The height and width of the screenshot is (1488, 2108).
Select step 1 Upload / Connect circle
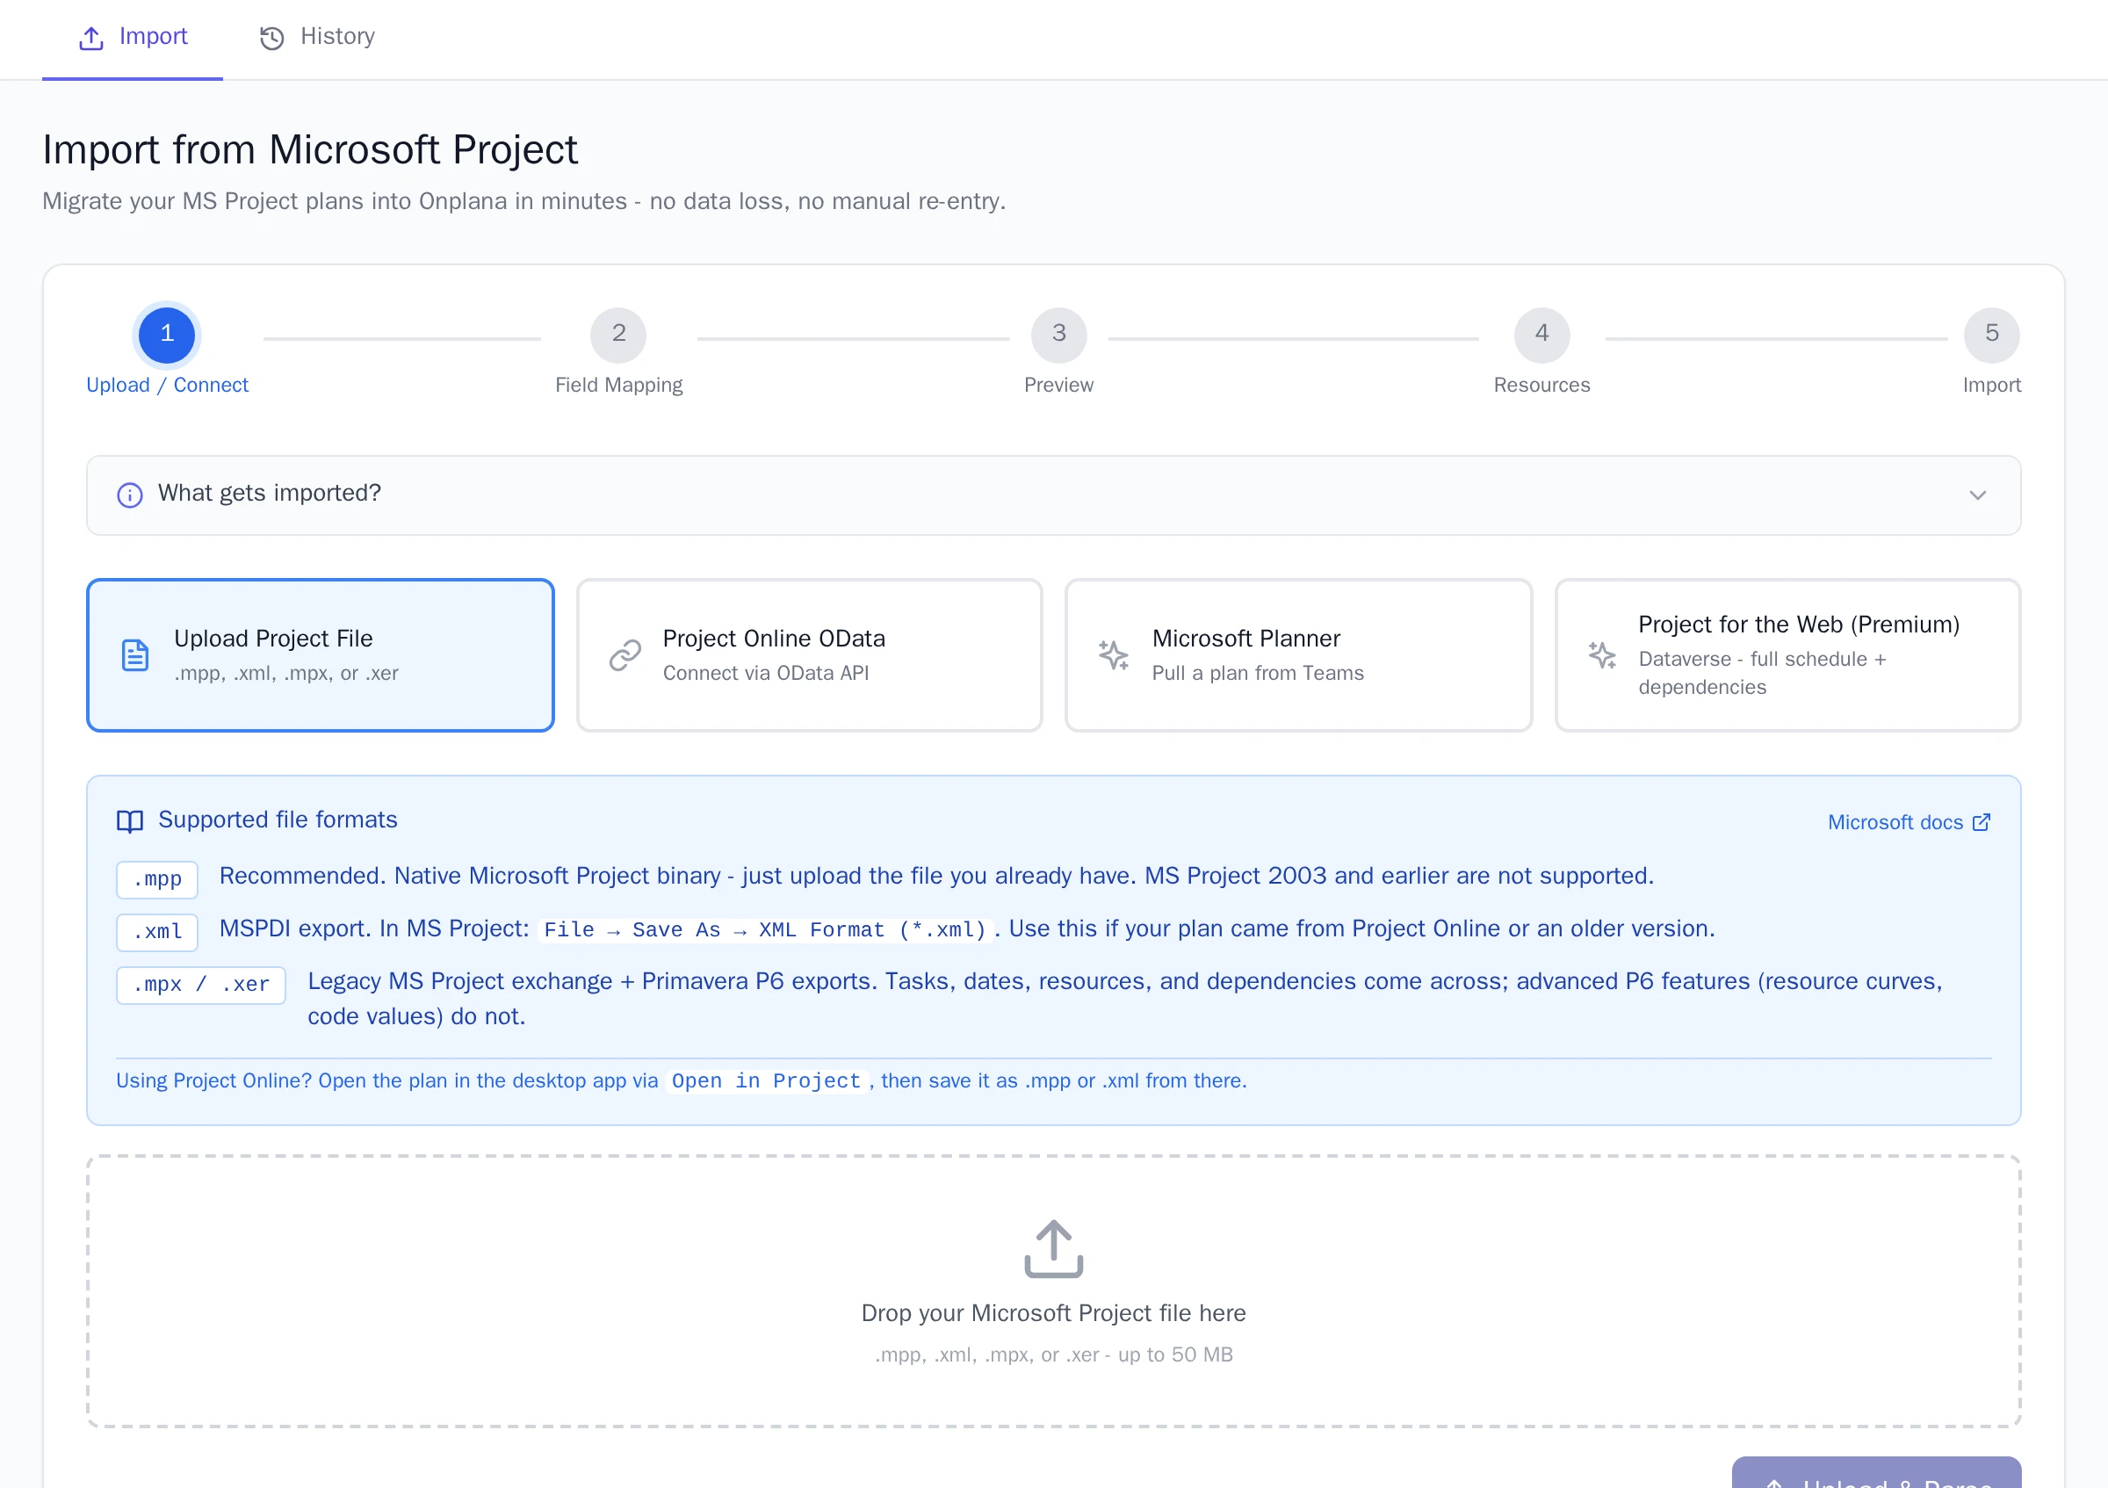(167, 333)
